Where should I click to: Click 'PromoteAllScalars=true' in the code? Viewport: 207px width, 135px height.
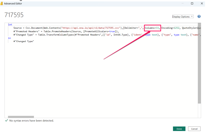tap(100, 31)
